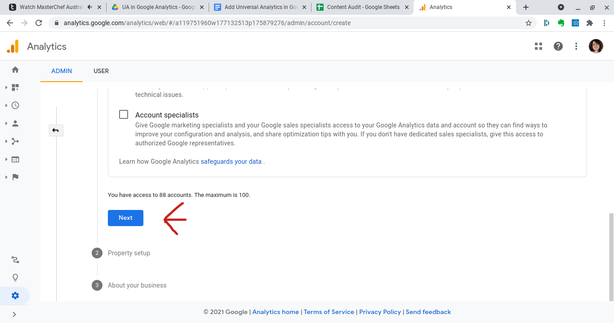Expand the Conversions section arrow

click(x=6, y=177)
